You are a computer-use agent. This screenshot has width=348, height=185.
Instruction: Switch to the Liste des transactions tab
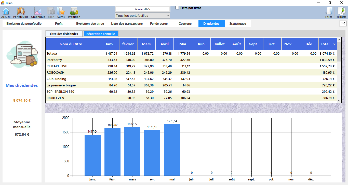point(127,24)
